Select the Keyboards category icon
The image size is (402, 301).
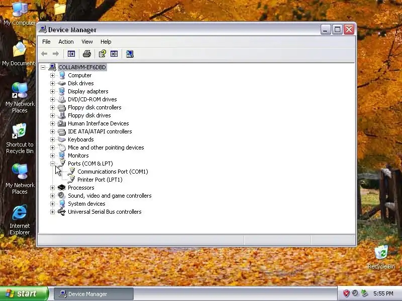61,139
